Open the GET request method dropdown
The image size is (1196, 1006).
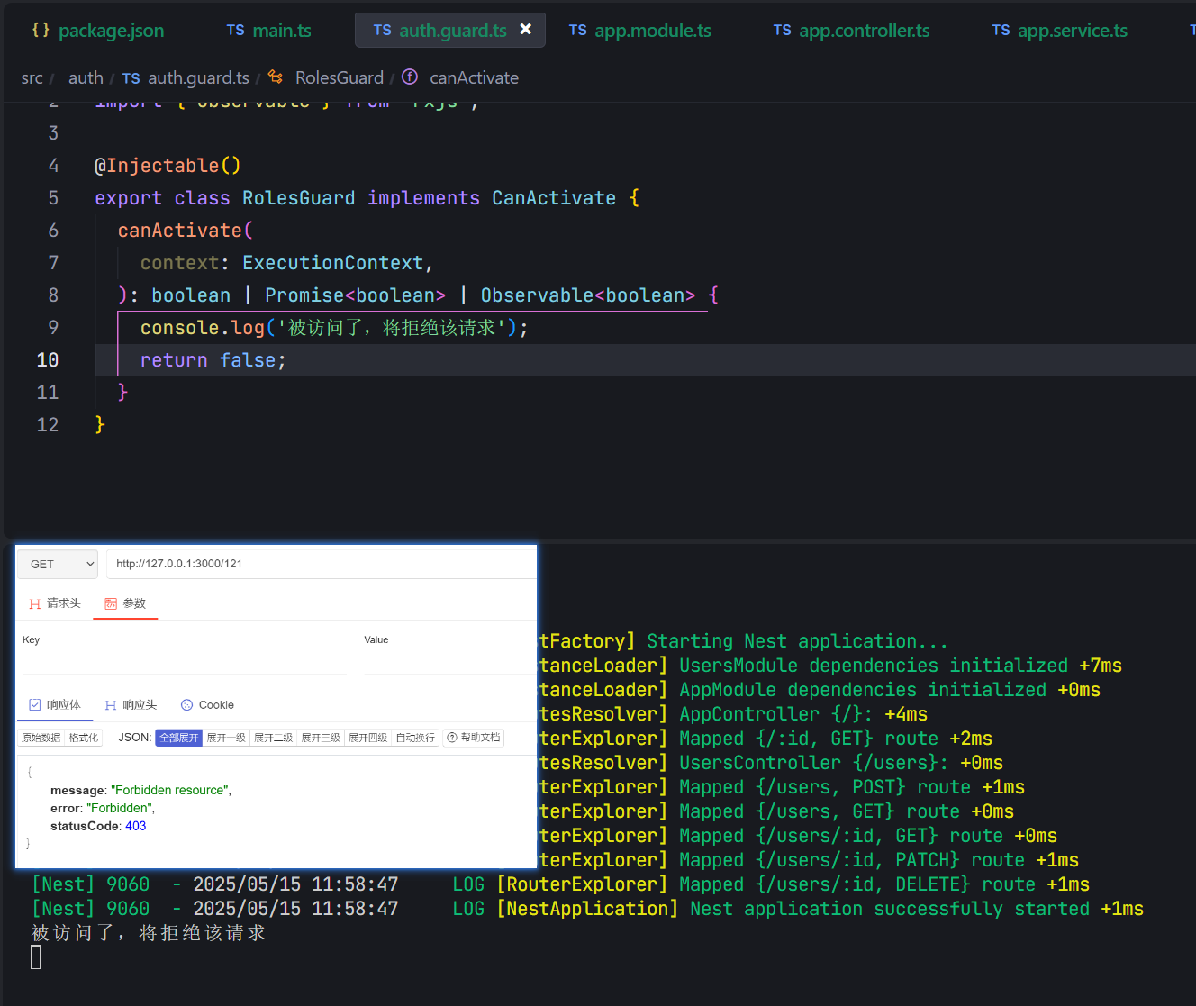click(58, 564)
